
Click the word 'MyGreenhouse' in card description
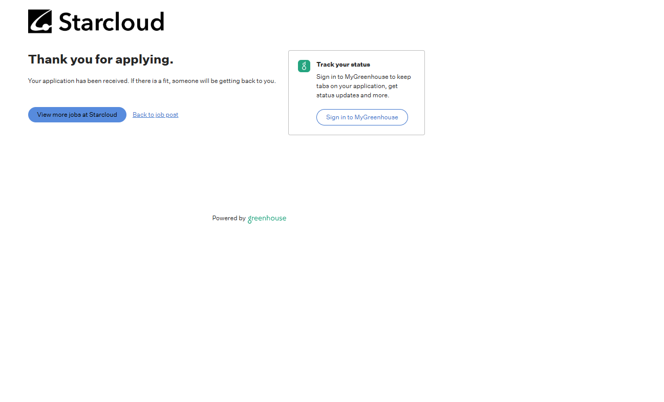[x=367, y=77]
